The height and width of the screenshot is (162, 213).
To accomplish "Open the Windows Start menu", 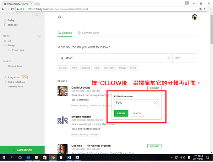I will [4, 157].
